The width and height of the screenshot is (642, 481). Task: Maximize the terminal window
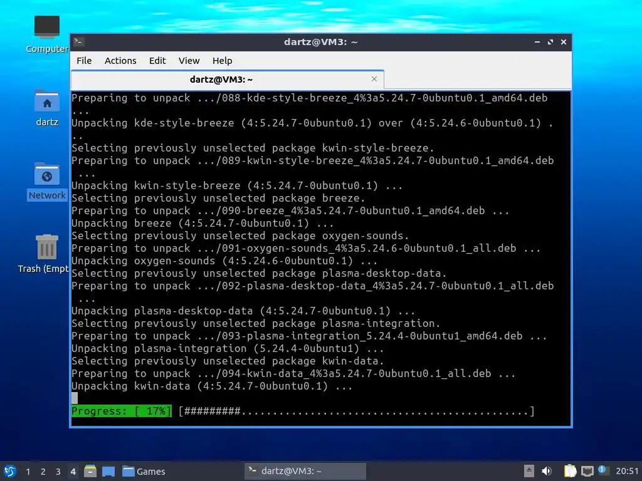point(550,42)
